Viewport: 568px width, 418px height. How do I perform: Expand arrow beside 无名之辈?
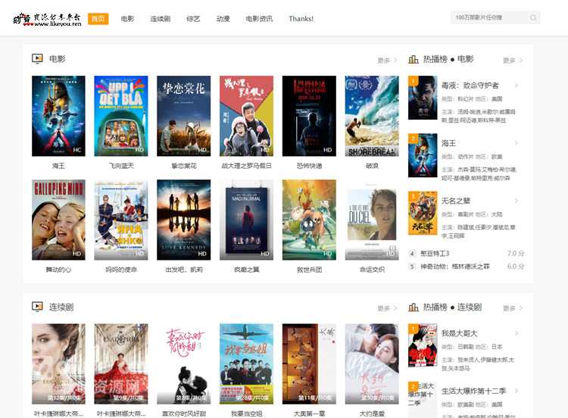click(517, 201)
